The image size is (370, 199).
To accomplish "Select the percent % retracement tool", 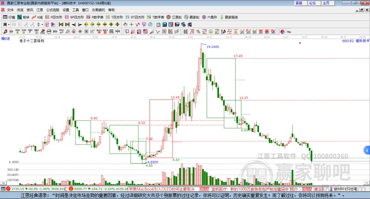I will point(198,31).
